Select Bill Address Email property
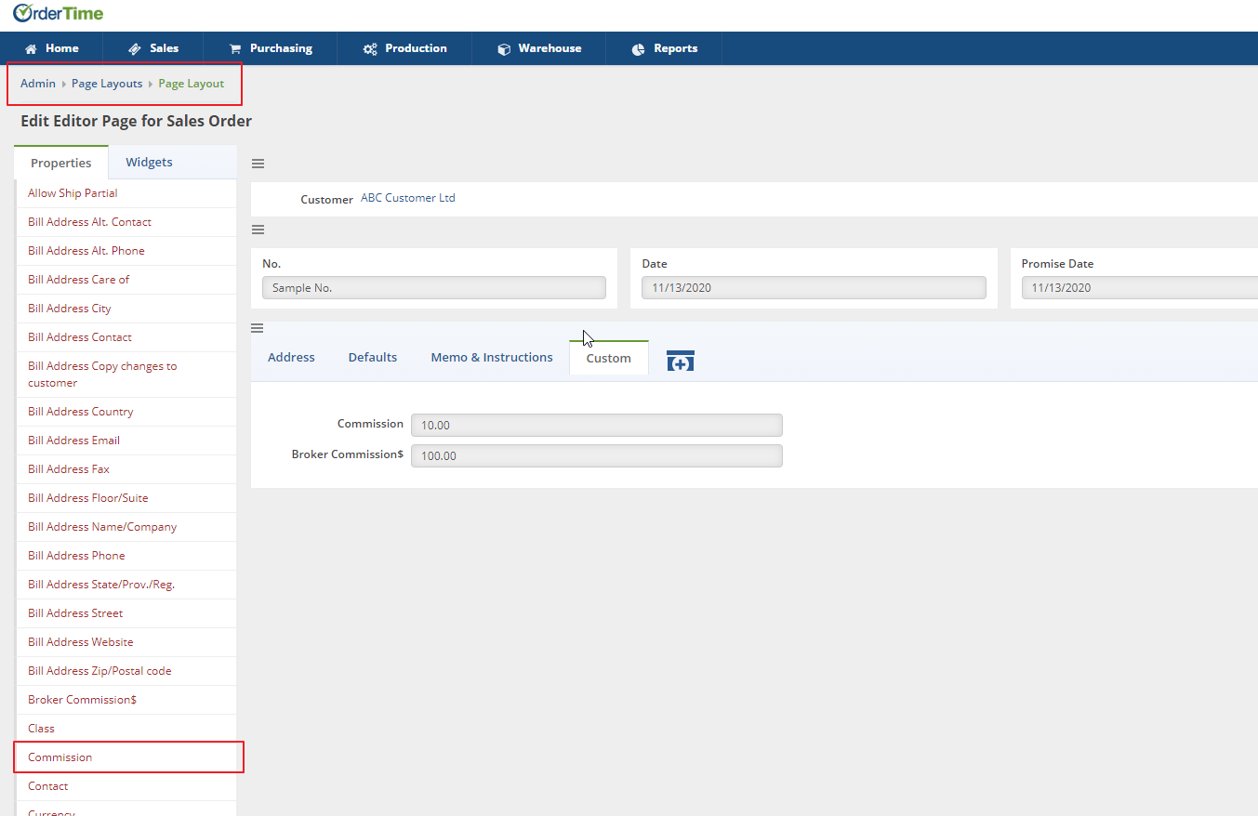 (126, 441)
